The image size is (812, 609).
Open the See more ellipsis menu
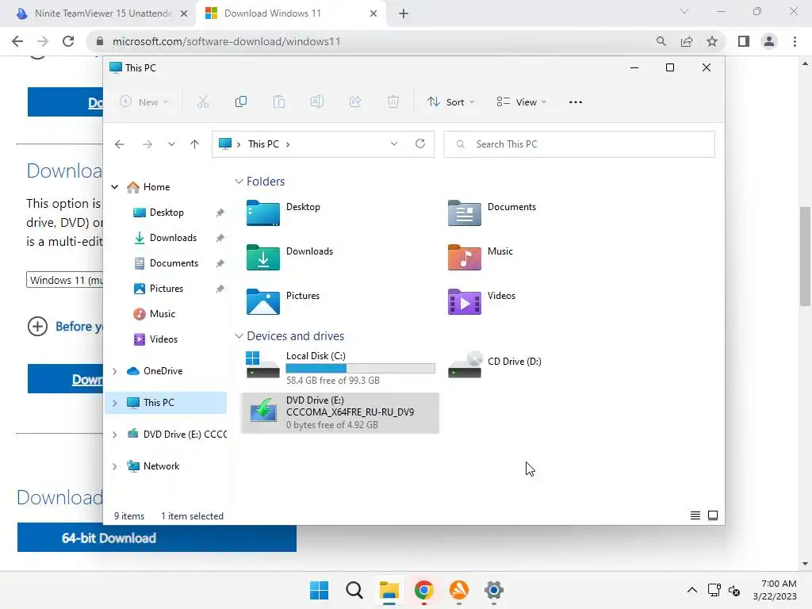(x=576, y=102)
